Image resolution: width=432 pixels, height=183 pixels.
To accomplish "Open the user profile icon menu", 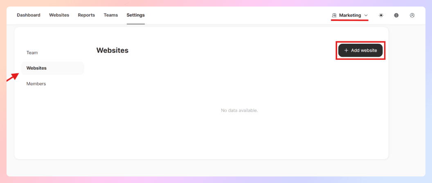I will [412, 15].
